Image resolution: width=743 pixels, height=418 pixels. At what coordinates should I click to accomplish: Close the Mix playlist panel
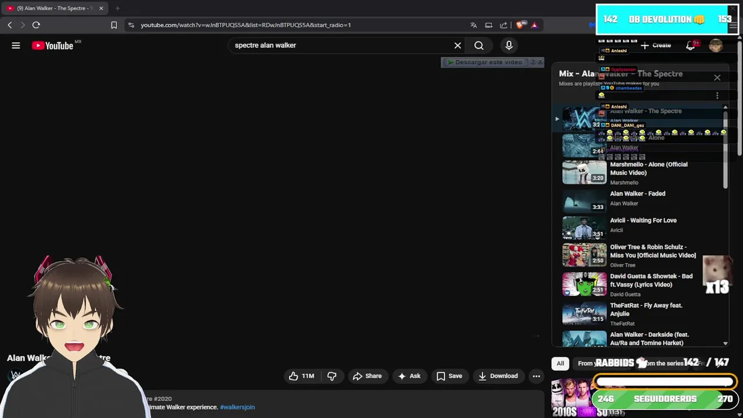coord(717,78)
